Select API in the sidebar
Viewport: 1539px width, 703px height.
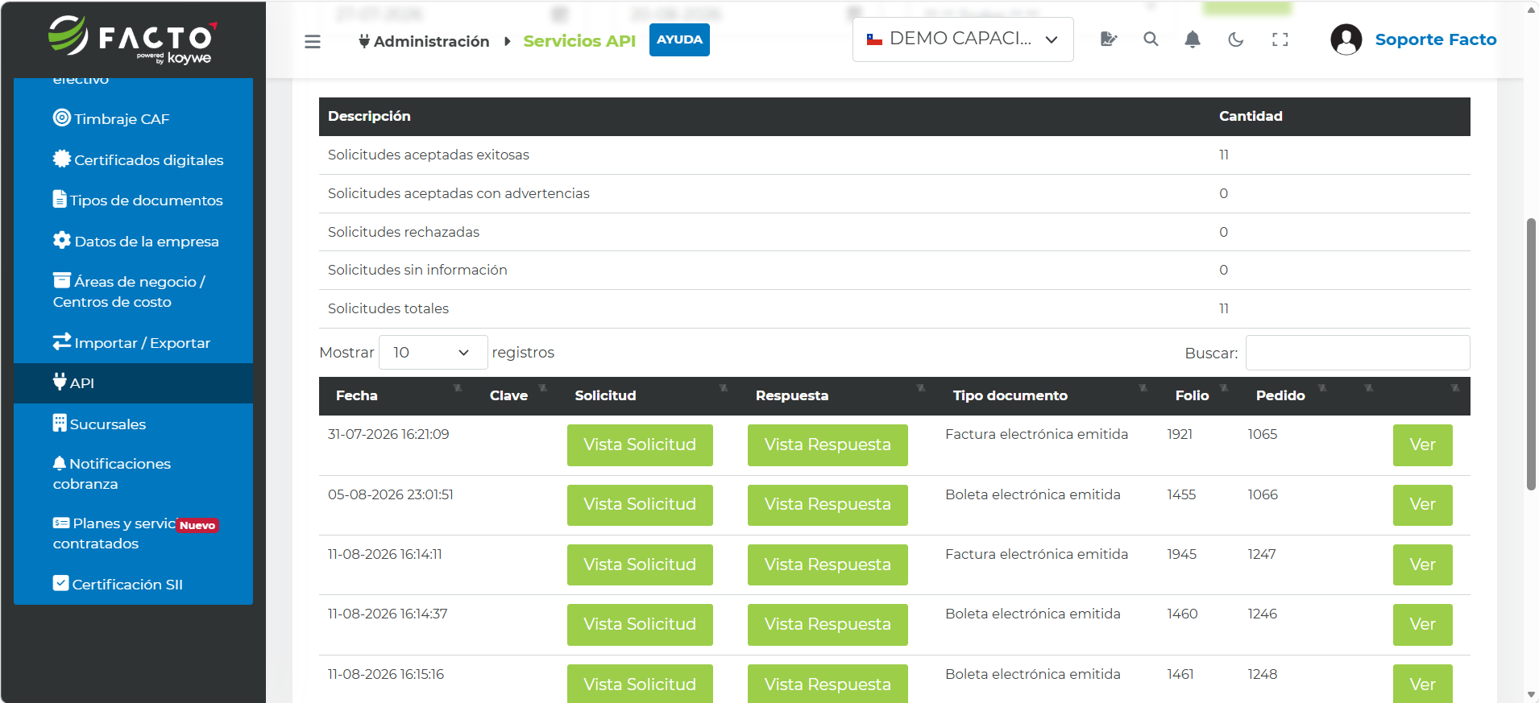click(133, 383)
